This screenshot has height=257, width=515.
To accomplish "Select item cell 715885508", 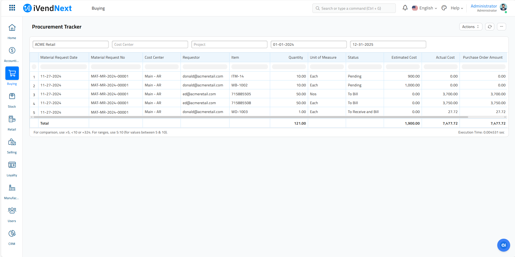I will [x=250, y=103].
